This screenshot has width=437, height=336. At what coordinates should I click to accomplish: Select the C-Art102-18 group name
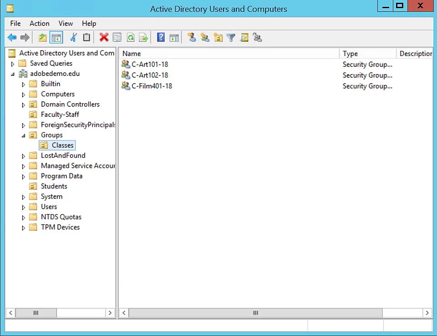(150, 75)
